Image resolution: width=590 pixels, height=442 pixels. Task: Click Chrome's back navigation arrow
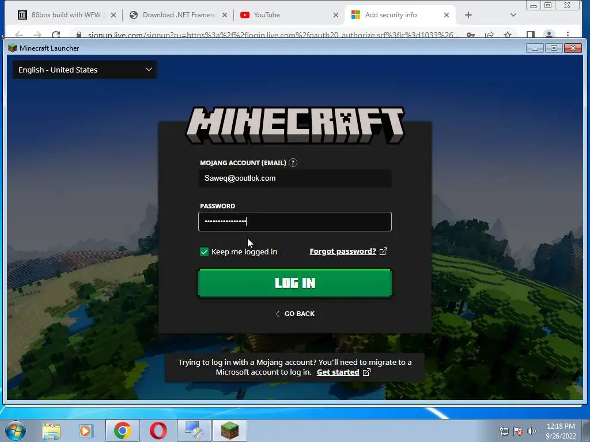pos(19,35)
